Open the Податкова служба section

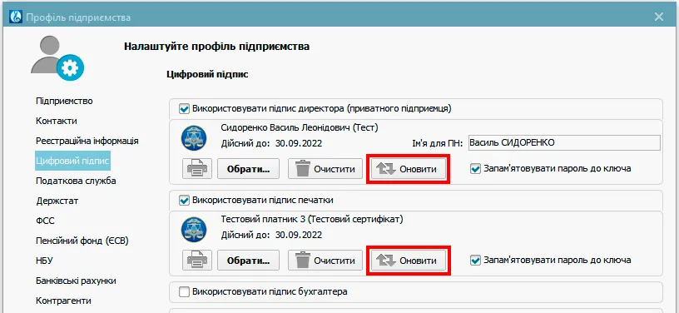tap(76, 181)
